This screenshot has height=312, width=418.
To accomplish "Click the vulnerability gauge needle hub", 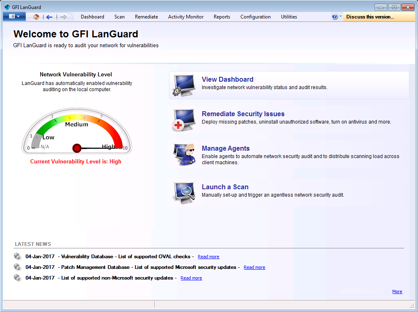I will [77, 148].
